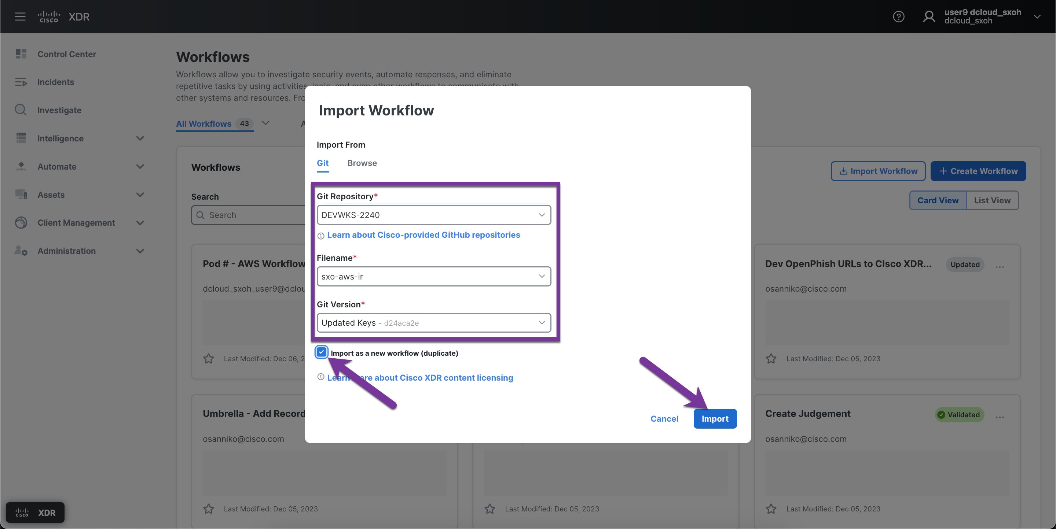
Task: Click the user profile avatar icon
Action: (929, 16)
